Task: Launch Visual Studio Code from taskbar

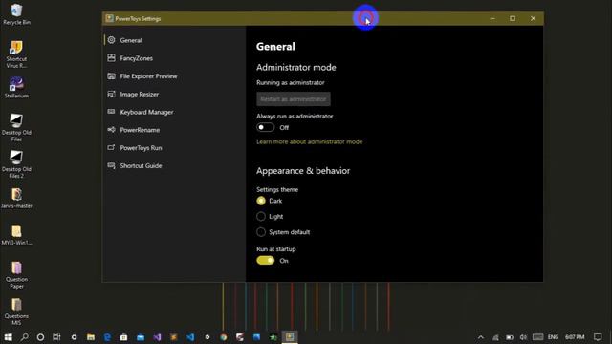Action: (x=190, y=337)
